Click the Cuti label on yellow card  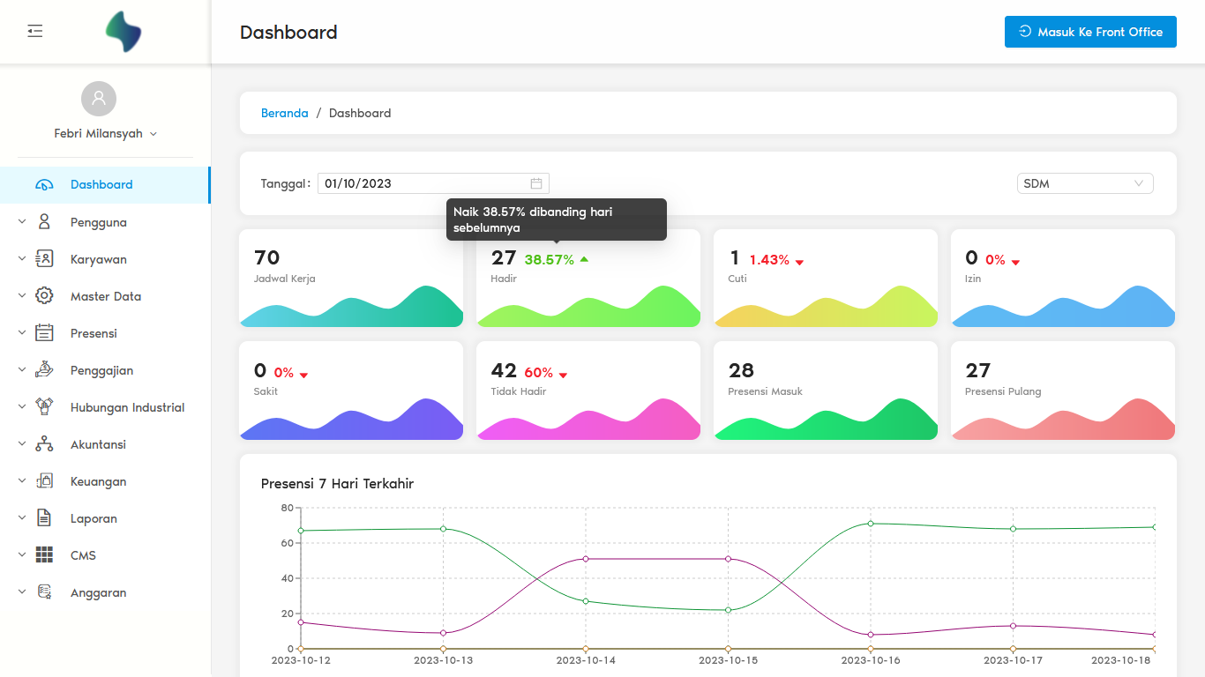point(737,279)
